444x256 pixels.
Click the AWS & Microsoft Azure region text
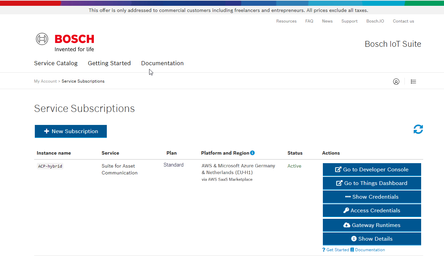click(238, 169)
